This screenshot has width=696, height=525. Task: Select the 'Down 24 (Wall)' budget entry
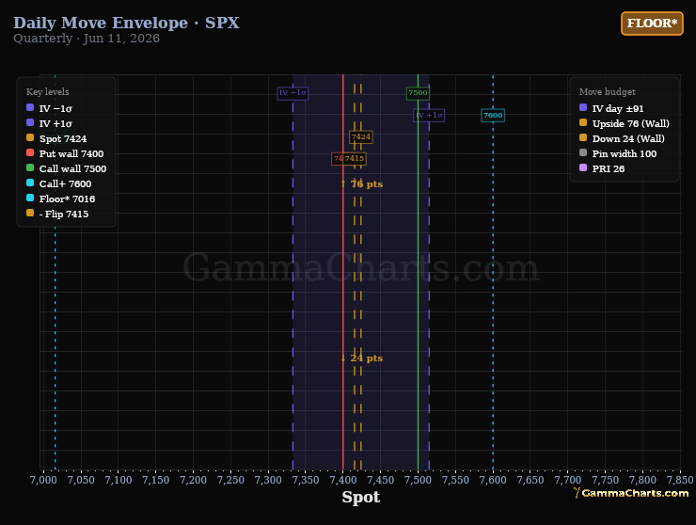point(628,138)
